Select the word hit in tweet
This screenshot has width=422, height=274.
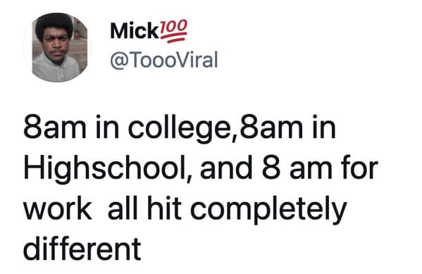164,208
